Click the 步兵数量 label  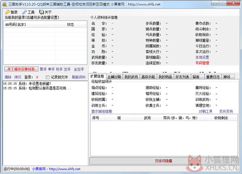tap(153, 23)
